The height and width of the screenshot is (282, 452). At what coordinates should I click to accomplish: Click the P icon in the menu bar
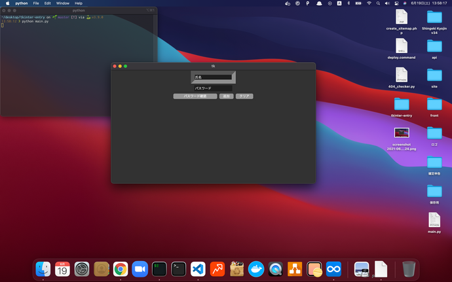point(308,3)
